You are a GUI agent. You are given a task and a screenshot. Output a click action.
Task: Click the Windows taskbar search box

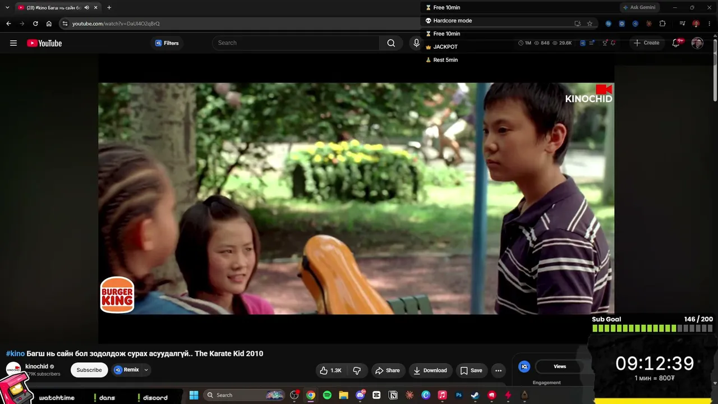coord(244,395)
